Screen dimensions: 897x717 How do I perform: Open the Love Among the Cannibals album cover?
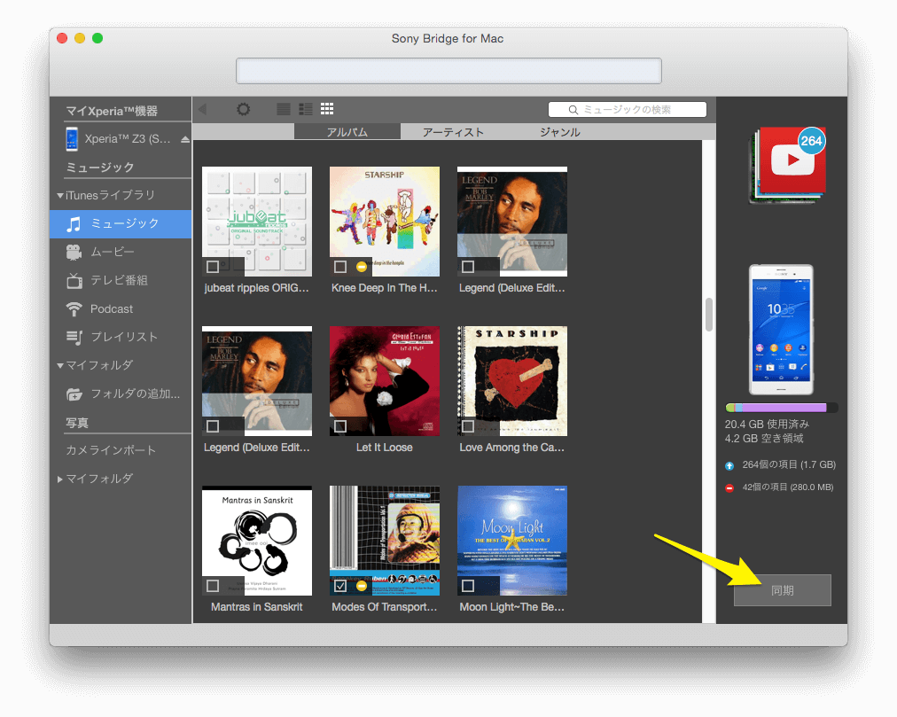(512, 381)
